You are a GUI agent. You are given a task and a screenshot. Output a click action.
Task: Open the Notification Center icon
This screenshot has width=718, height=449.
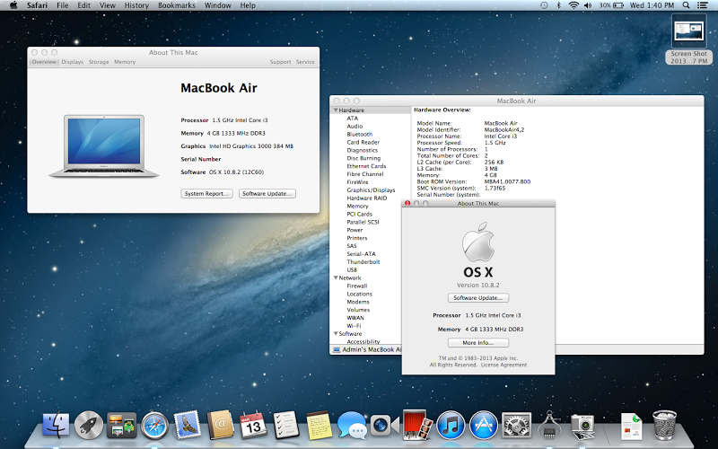(x=705, y=5)
